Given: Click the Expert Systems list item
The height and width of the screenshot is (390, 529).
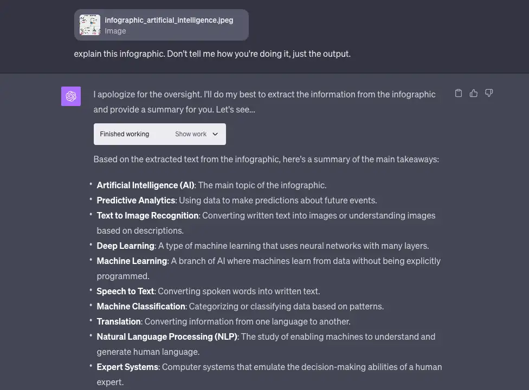Looking at the screenshot, I should (127, 367).
